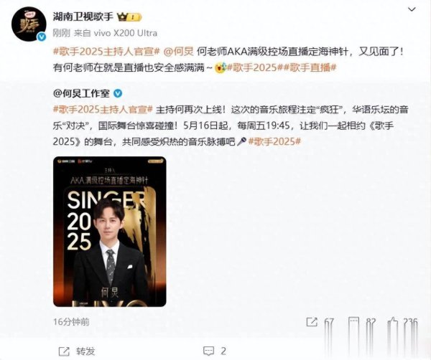The width and height of the screenshot is (431, 360).
Task: Open hashtag #歌手2025主持人官宣# in top post
Action: [106, 52]
